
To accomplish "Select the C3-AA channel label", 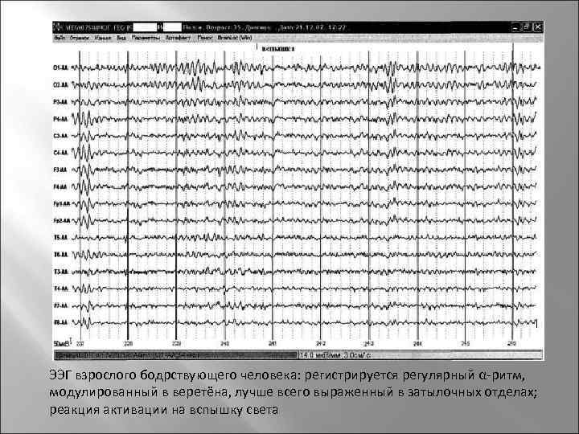I will (60, 136).
